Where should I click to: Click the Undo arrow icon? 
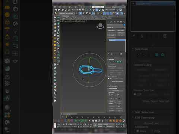pyautogui.click(x=56, y=10)
